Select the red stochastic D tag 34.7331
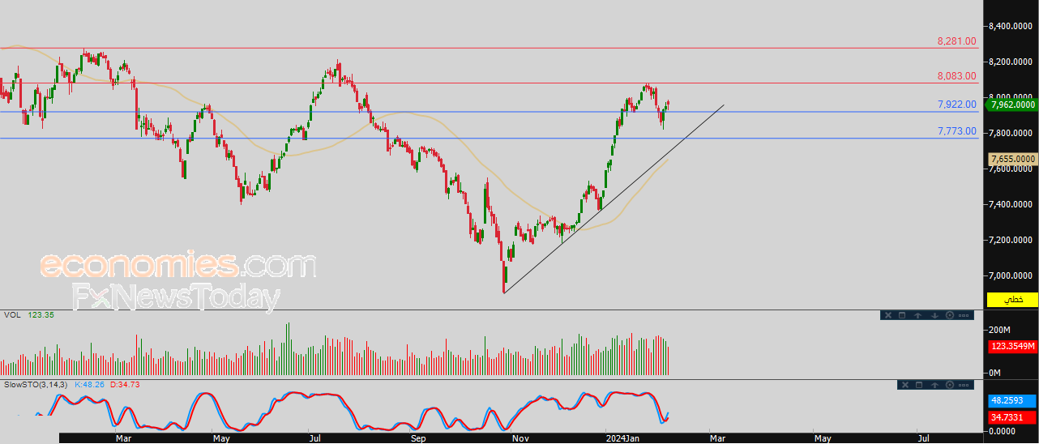 (x=1012, y=416)
